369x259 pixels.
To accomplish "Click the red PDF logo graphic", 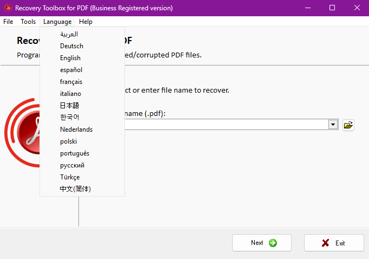I will [x=23, y=134].
